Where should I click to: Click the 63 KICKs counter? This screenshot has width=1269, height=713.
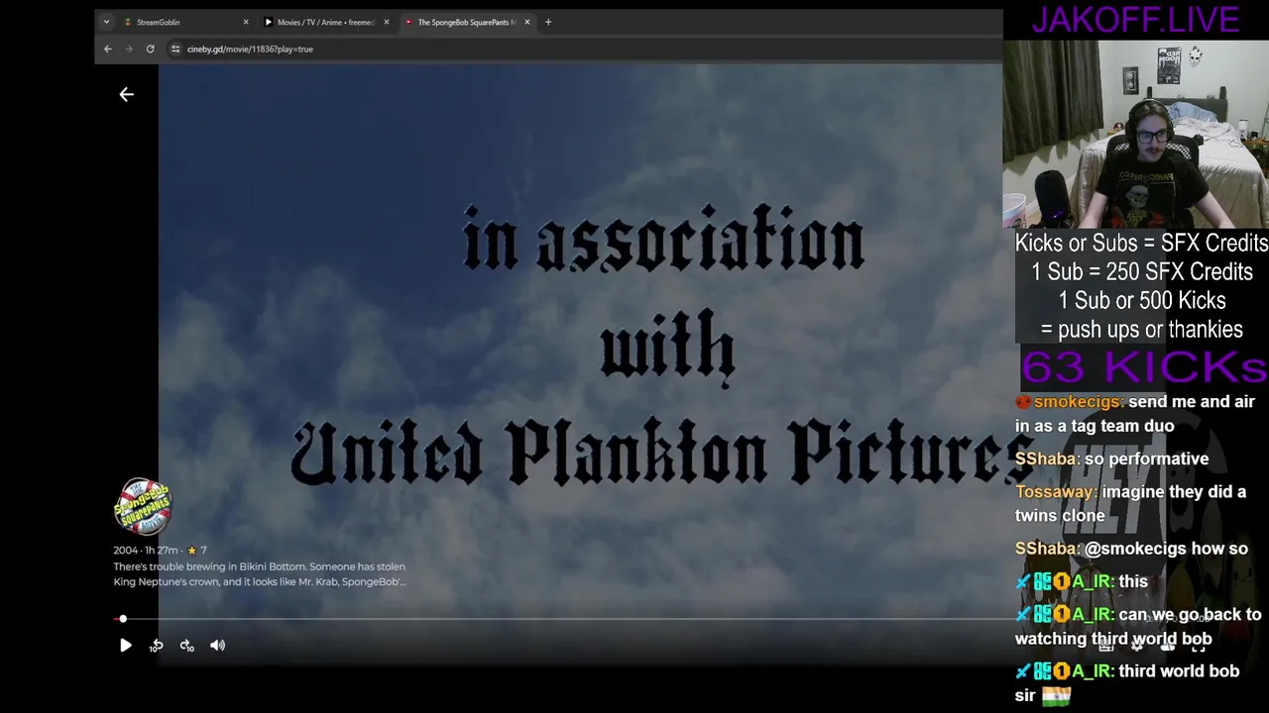1144,367
